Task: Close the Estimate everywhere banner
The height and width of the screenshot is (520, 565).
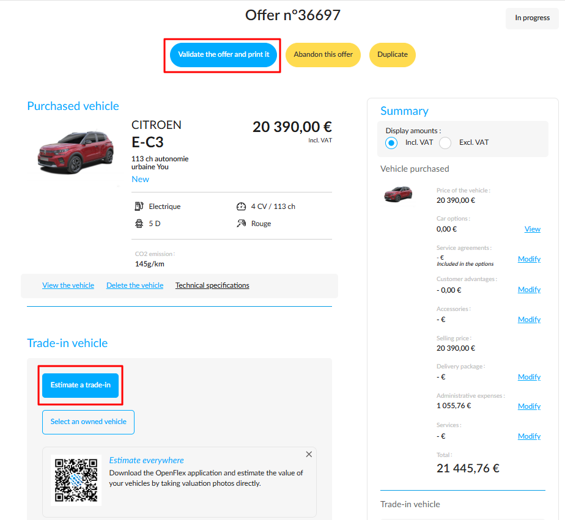Action: tap(309, 455)
